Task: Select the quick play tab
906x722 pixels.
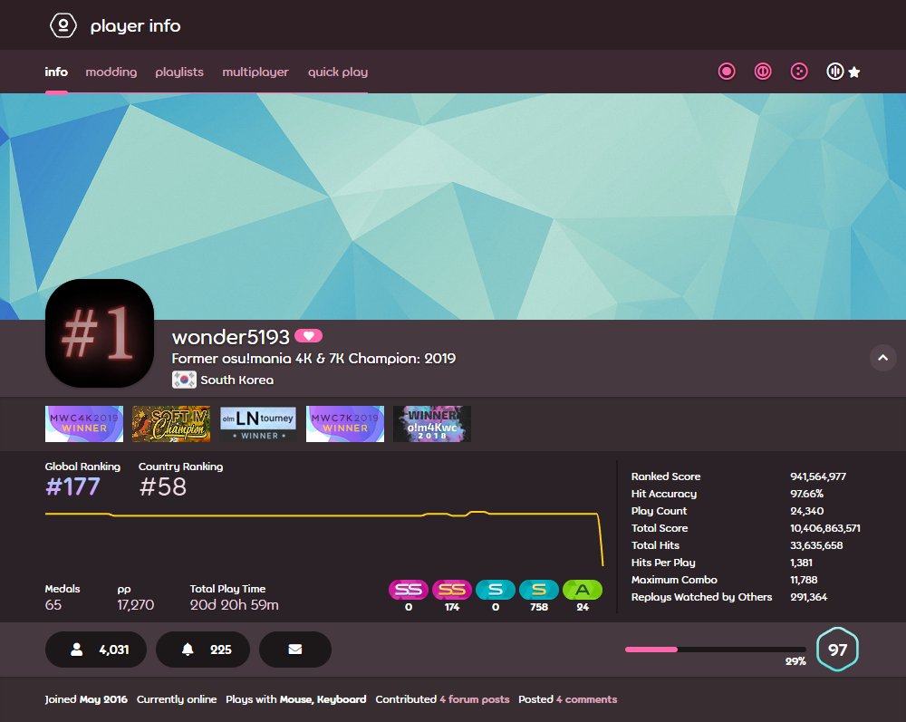Action: tap(337, 72)
